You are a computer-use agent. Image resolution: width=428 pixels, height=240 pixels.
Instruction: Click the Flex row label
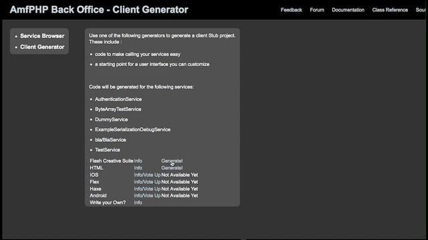tap(94, 182)
